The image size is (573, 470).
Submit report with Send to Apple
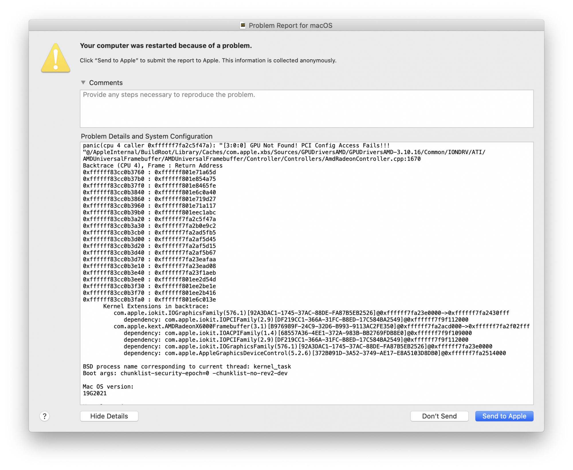point(504,416)
